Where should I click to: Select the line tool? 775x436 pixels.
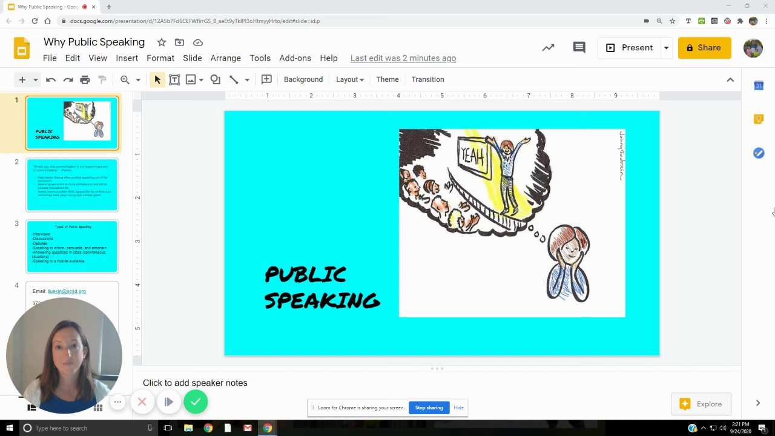point(234,79)
